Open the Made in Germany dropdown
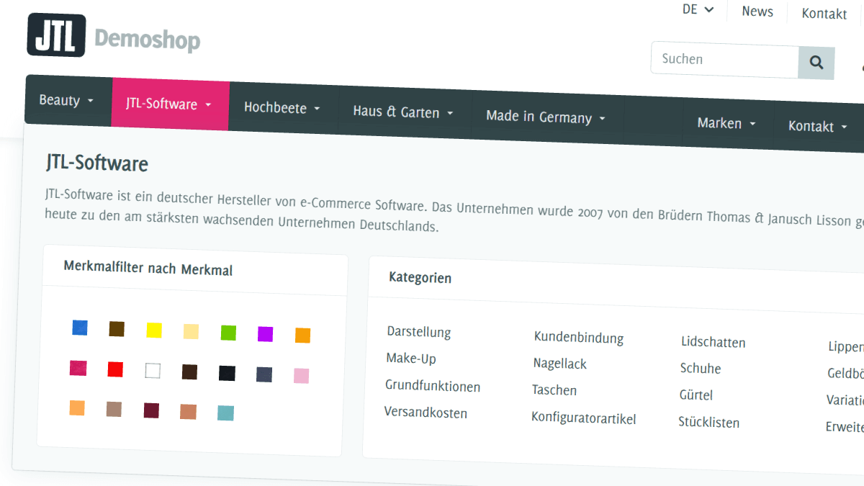The height and width of the screenshot is (486, 864). (545, 117)
